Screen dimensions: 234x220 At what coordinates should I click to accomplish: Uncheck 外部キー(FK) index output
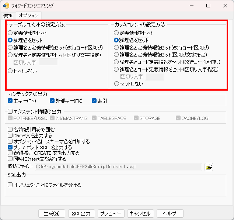point(52,101)
